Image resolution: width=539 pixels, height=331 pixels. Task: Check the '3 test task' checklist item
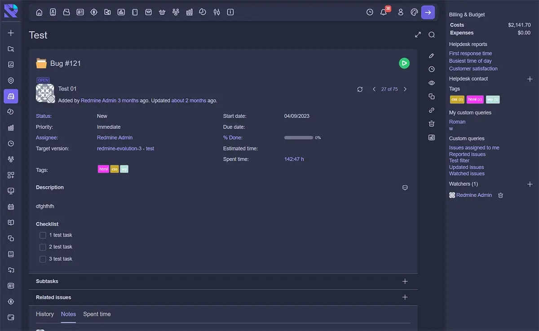click(x=43, y=259)
